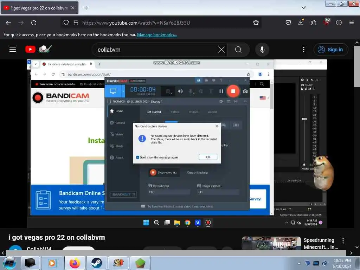Open options menu for Speedrunning Minecraft video

(343, 240)
